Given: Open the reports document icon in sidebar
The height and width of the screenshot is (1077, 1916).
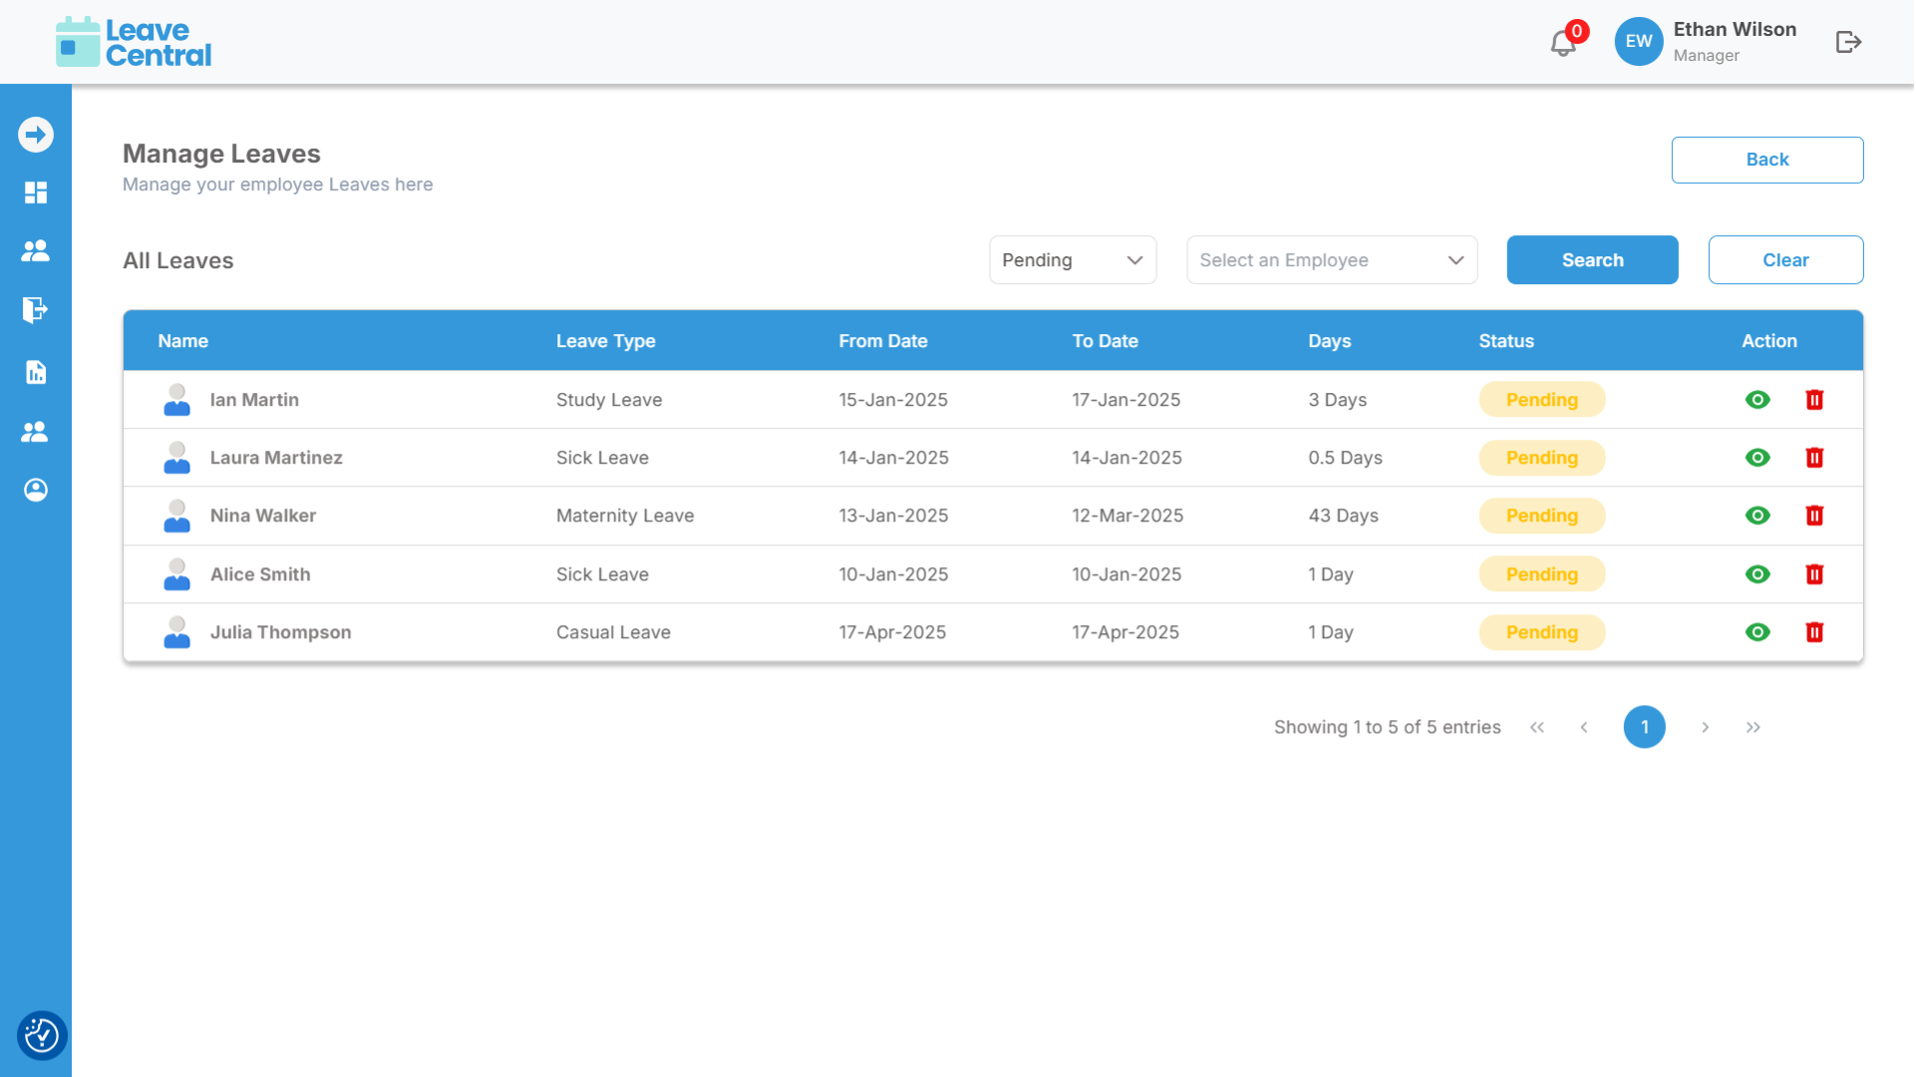Looking at the screenshot, I should (x=36, y=372).
